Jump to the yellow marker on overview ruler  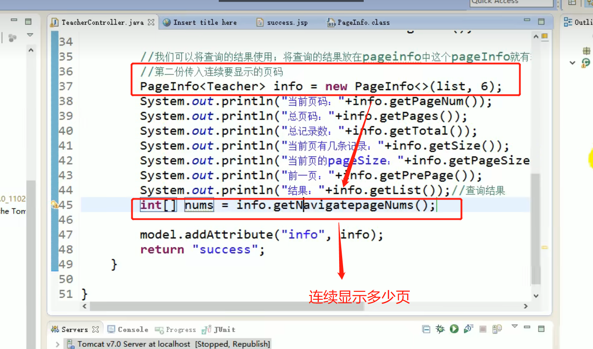[545, 247]
